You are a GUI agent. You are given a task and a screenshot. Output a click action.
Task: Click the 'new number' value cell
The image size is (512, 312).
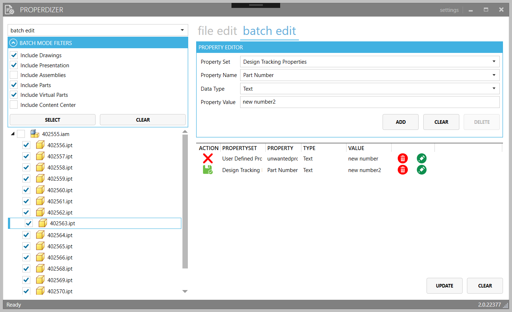click(363, 159)
